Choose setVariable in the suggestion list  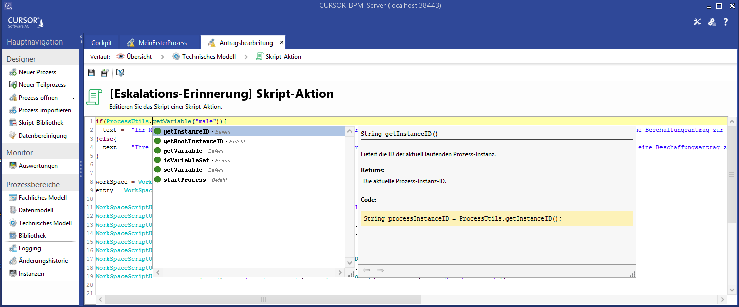(182, 170)
